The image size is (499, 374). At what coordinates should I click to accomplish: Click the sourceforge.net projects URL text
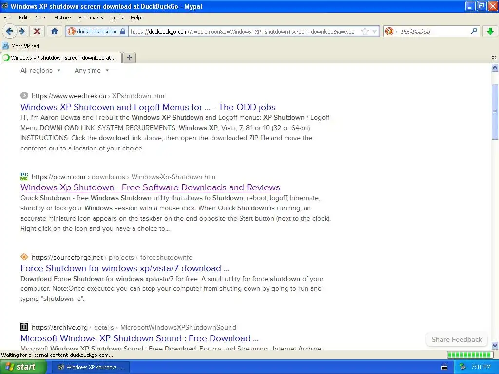pos(112,257)
